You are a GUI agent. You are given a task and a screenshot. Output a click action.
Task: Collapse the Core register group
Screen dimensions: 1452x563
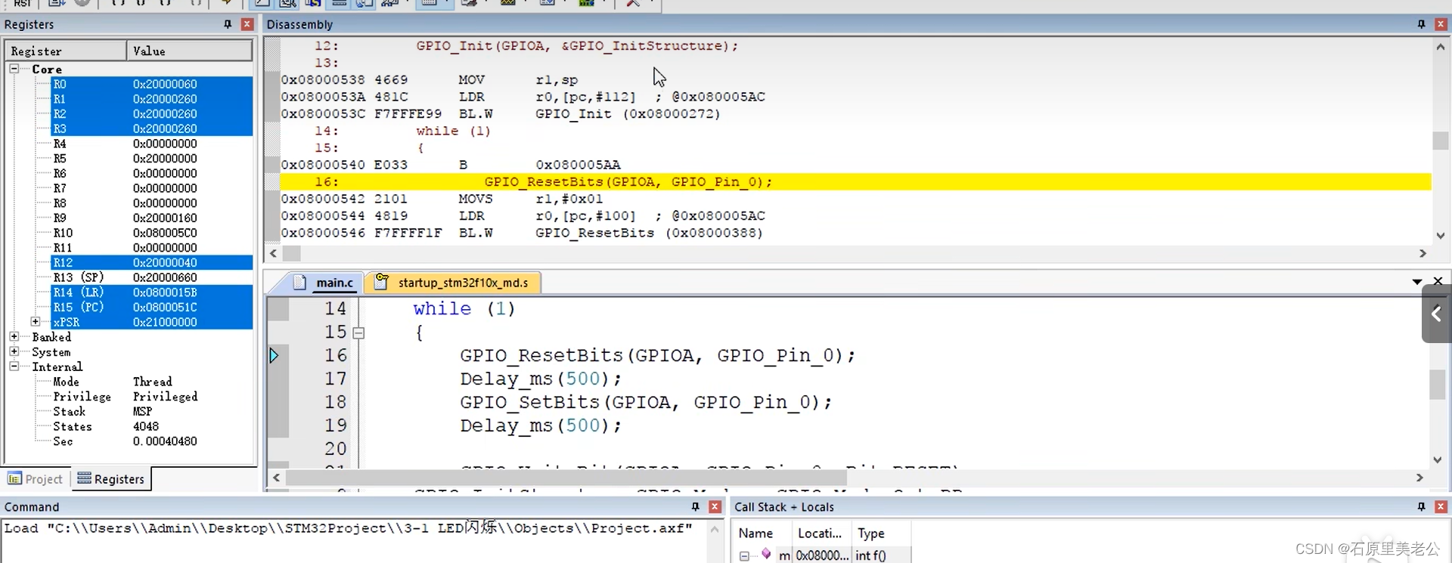(14, 69)
